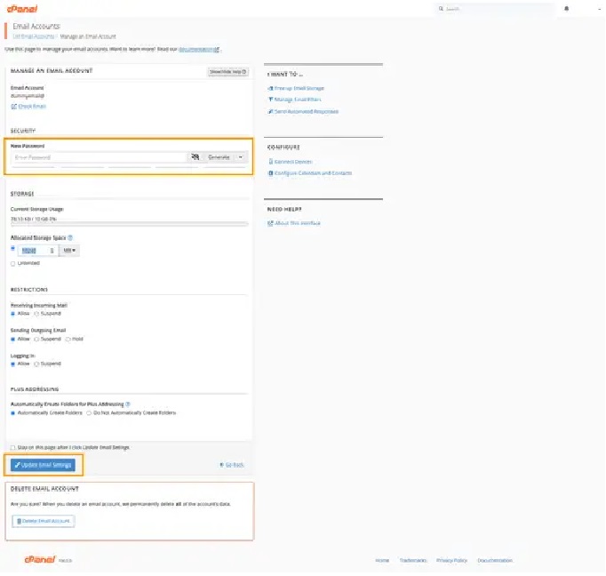This screenshot has height=576, width=606.
Task: Open the notifications bell
Action: pos(567,8)
